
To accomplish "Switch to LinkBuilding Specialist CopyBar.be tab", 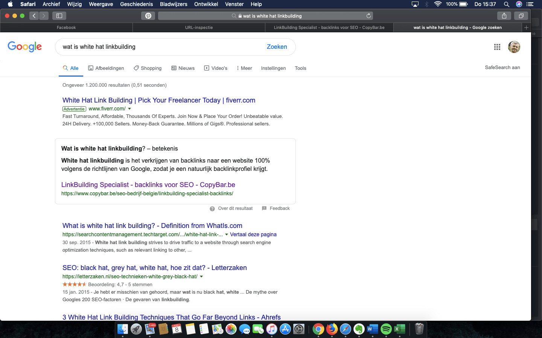I will (x=329, y=27).
